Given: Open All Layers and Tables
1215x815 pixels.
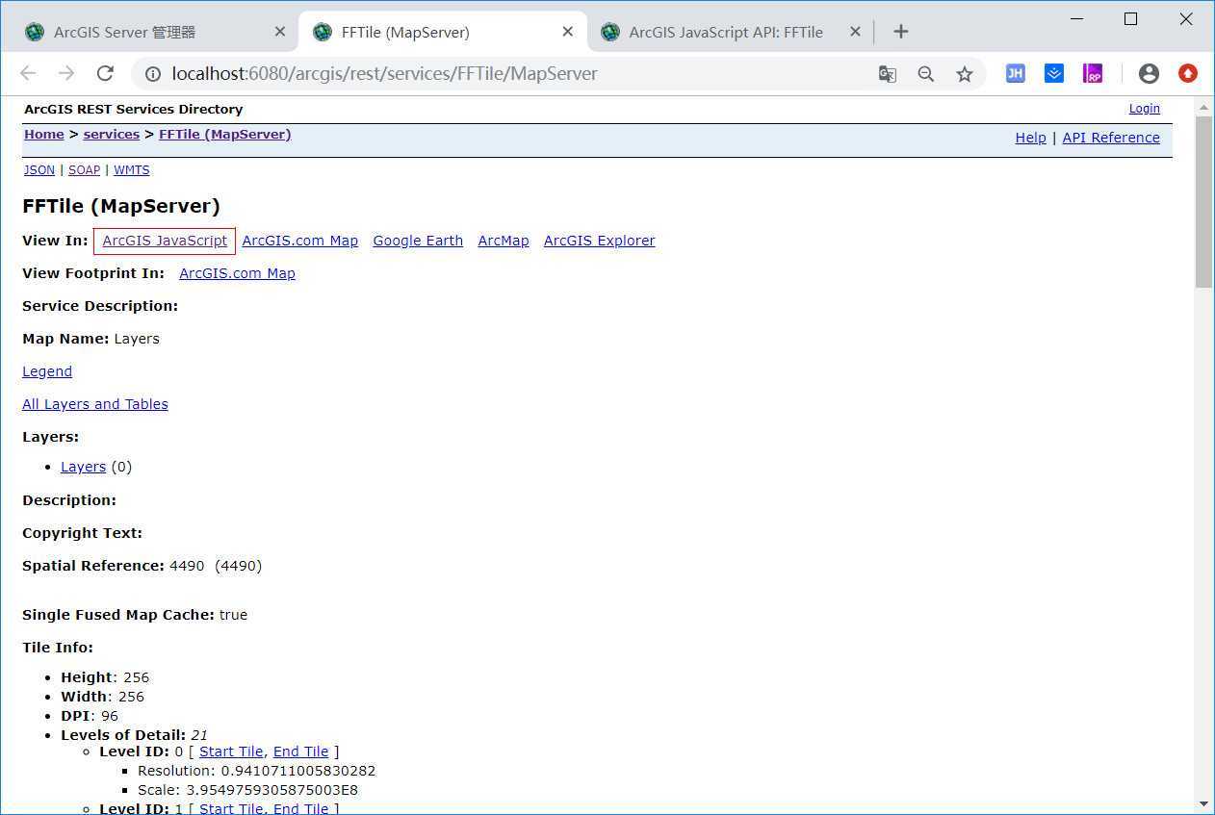Looking at the screenshot, I should 95,404.
